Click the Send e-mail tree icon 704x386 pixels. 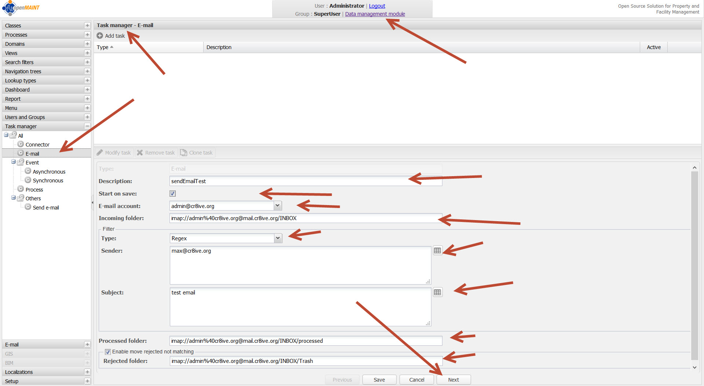(x=28, y=207)
